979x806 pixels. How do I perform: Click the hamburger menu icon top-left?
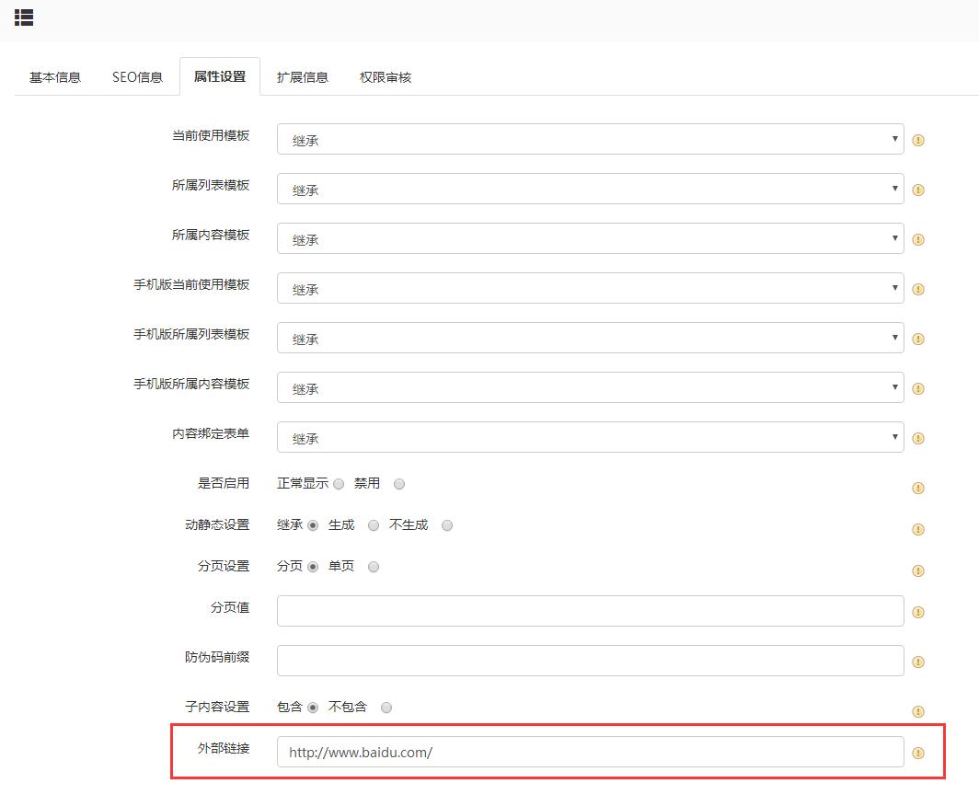coord(23,17)
